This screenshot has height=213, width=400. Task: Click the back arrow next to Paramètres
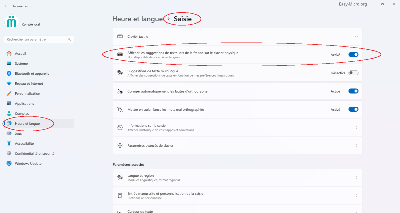tap(6, 6)
